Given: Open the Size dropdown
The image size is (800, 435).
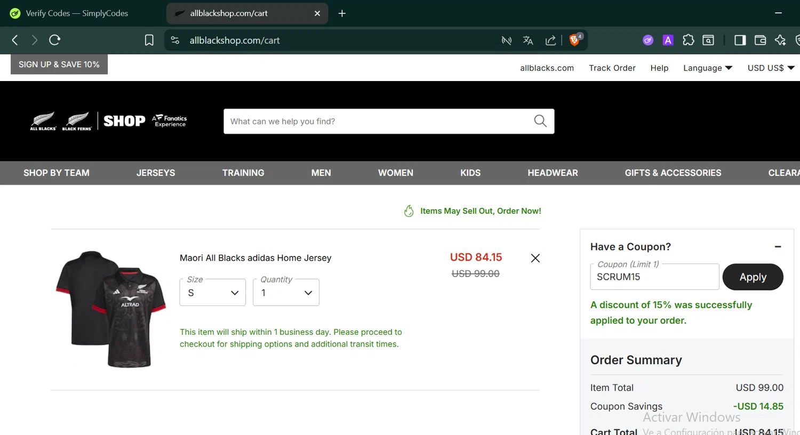Looking at the screenshot, I should 213,292.
